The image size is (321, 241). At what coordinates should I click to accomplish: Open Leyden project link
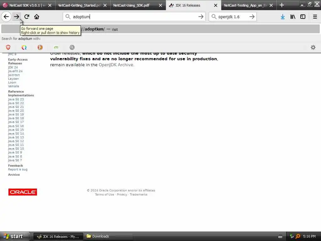click(x=13, y=79)
